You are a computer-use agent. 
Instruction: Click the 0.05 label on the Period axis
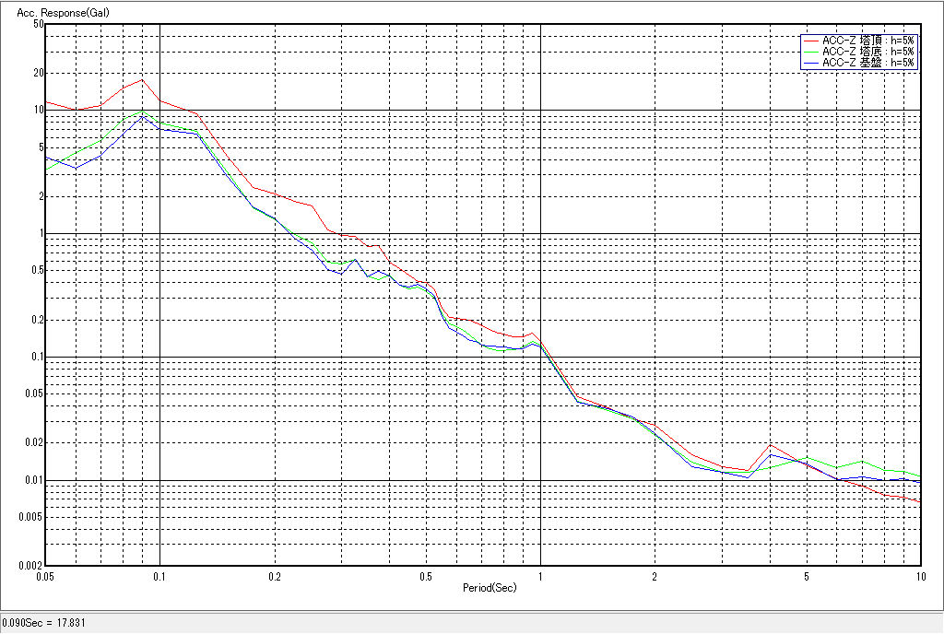tap(44, 577)
